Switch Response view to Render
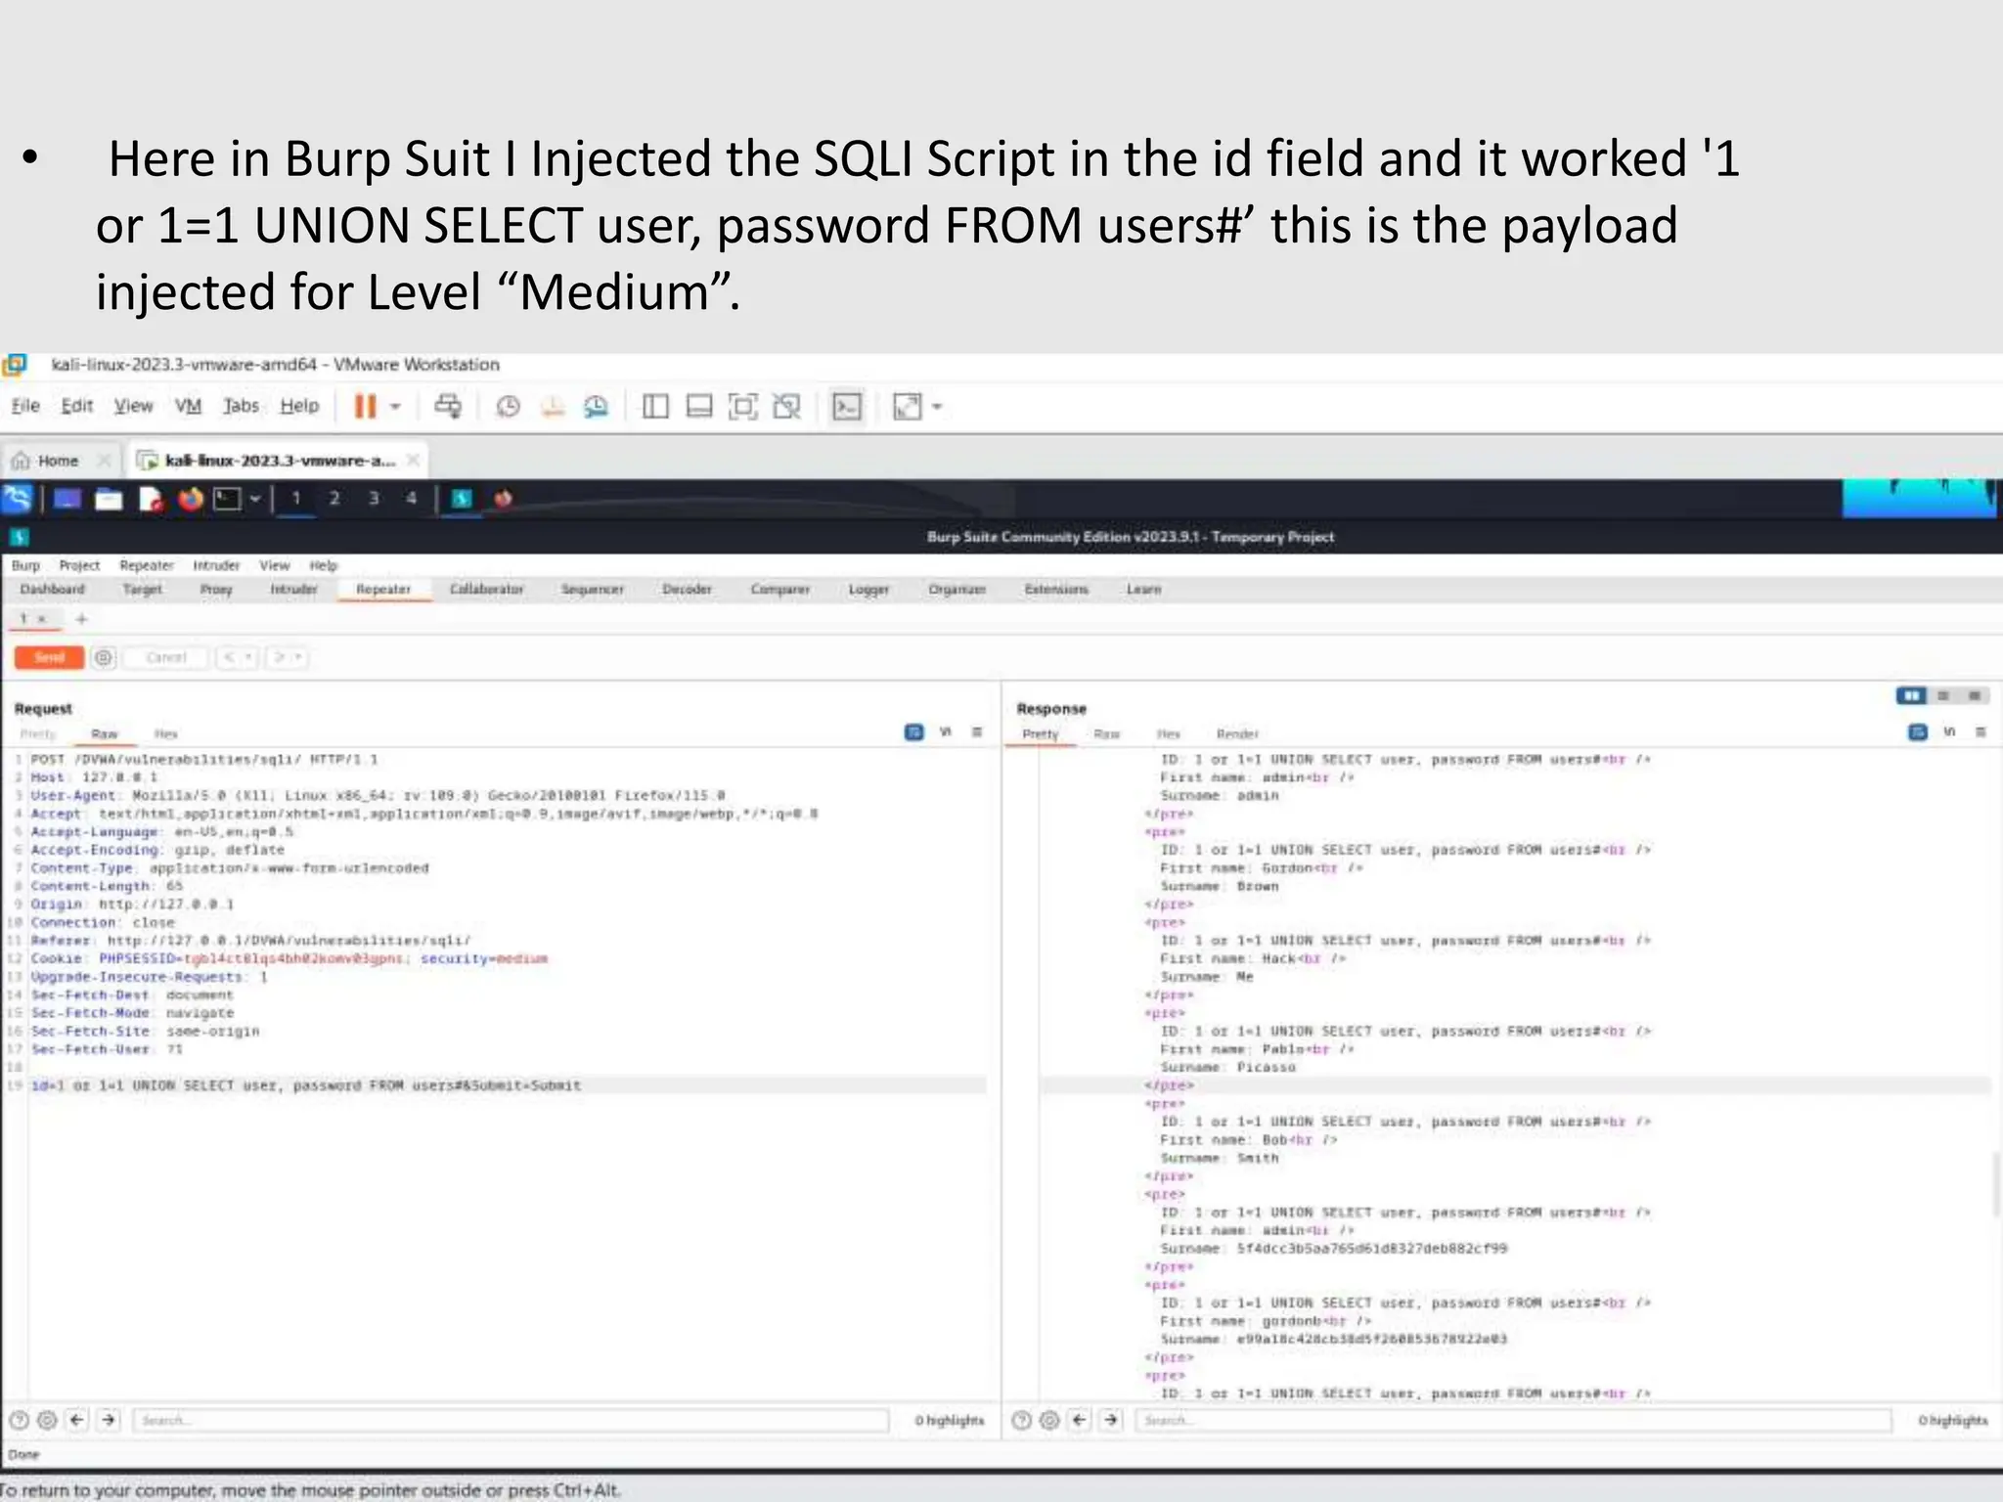The width and height of the screenshot is (2003, 1502). (1237, 734)
